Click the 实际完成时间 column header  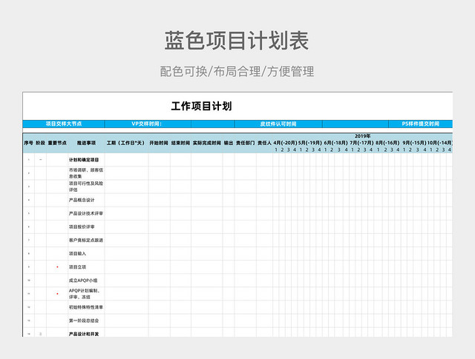[x=206, y=143]
